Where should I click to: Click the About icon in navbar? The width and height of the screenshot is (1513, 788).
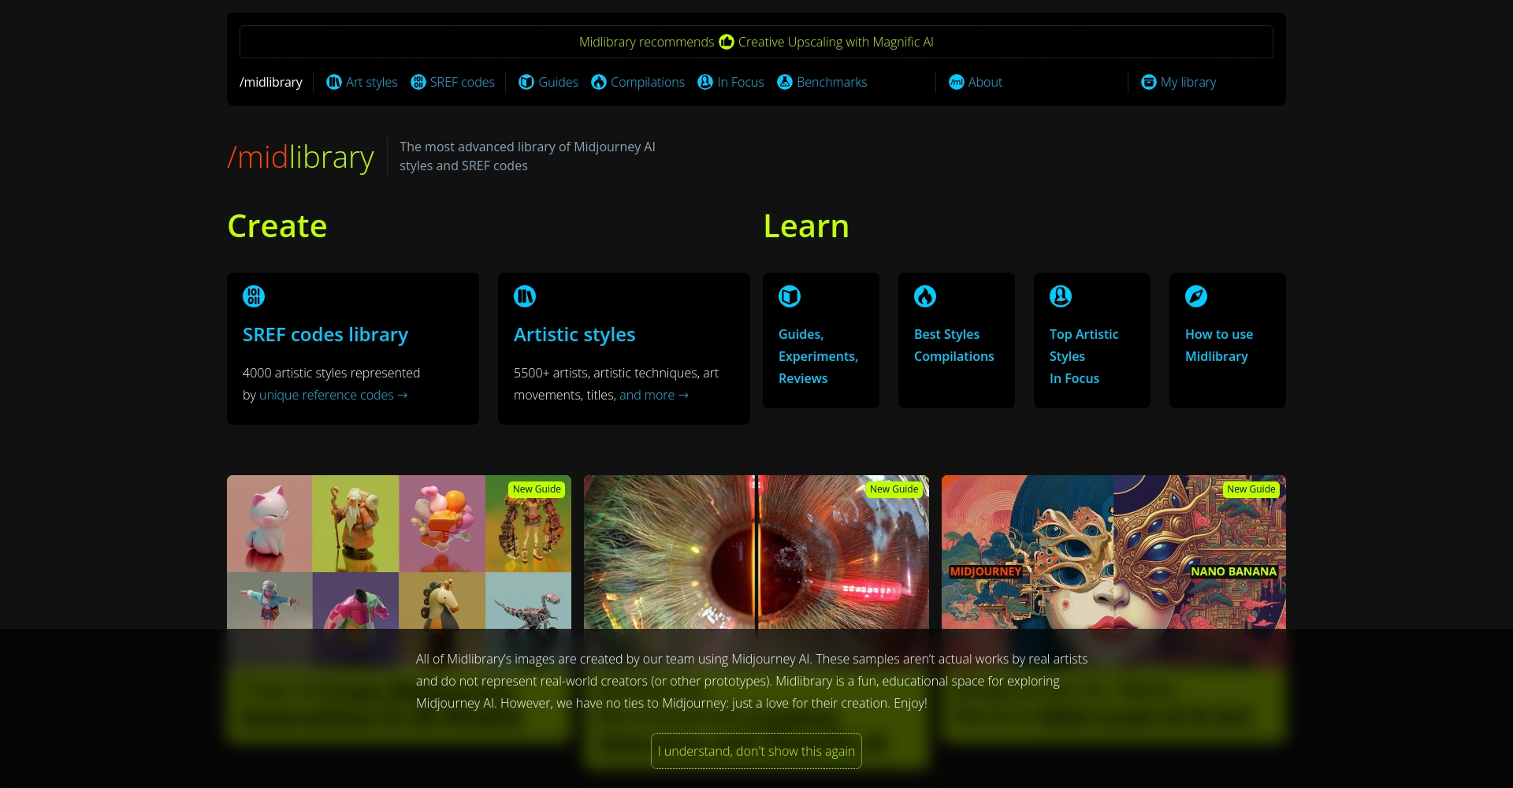point(956,82)
